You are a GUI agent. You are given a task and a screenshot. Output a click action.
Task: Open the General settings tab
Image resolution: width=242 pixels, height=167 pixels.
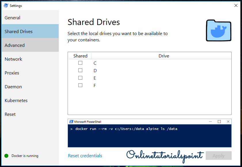click(x=12, y=18)
